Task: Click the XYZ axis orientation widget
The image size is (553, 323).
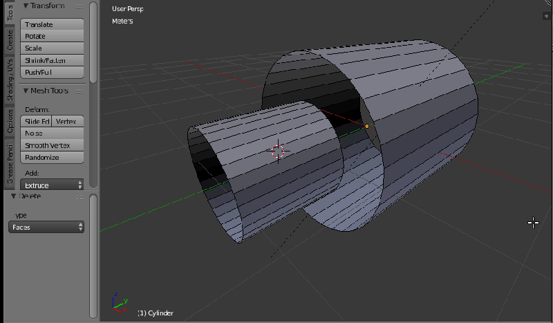Action: [120, 303]
